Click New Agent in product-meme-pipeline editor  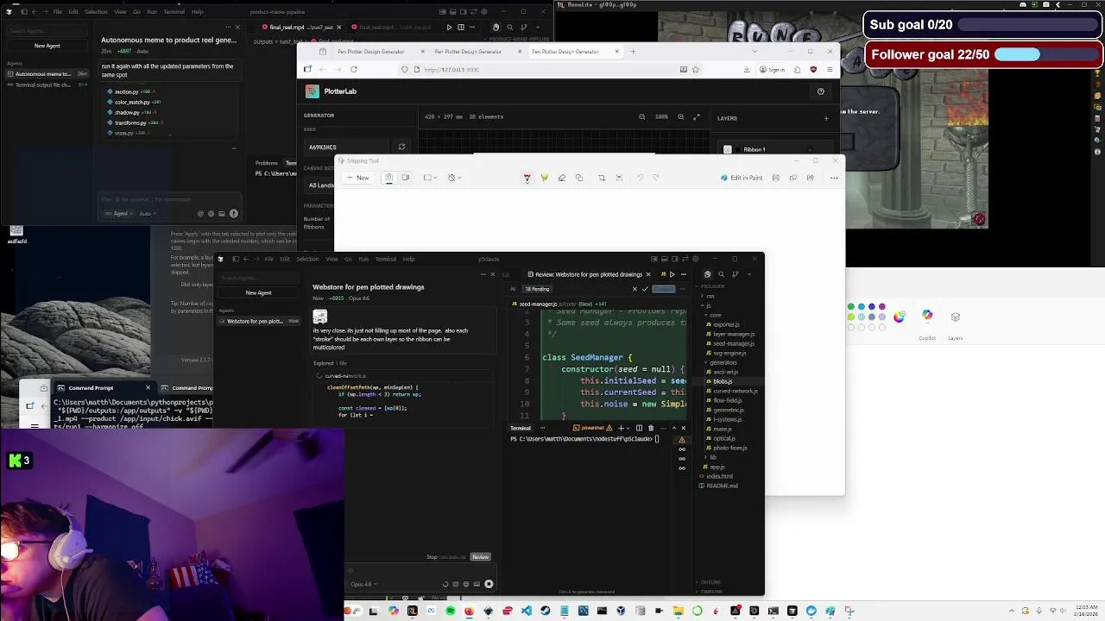(47, 45)
